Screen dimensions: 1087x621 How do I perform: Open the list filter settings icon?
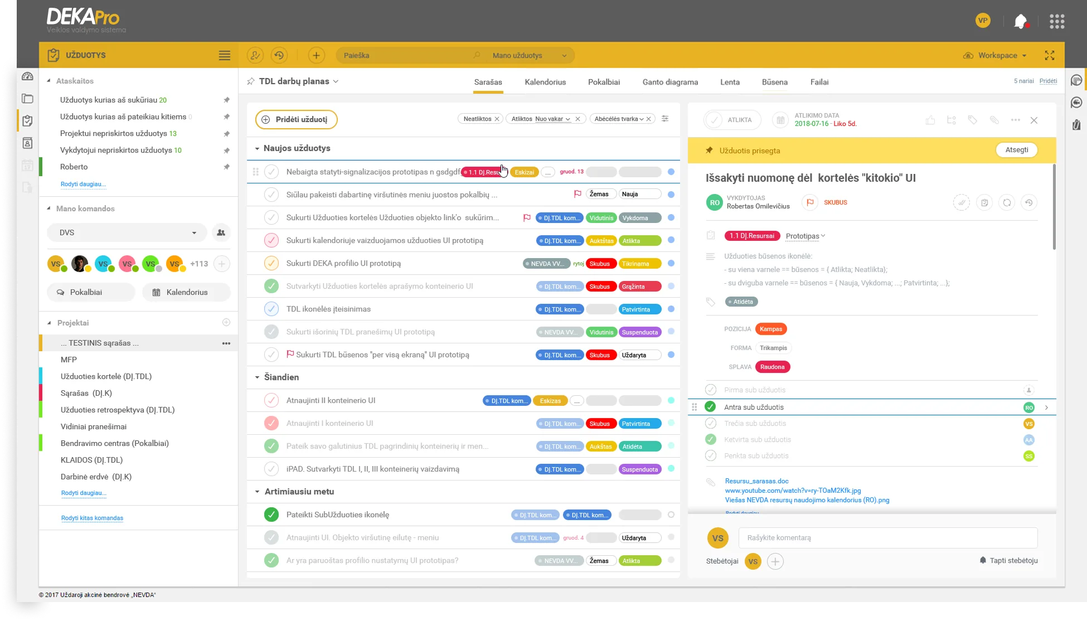coord(665,119)
